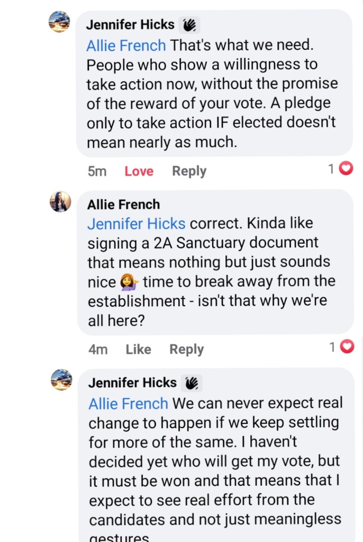
Task: Open the Jennifer Hicks mention in Allie's comment
Action: coord(136,224)
